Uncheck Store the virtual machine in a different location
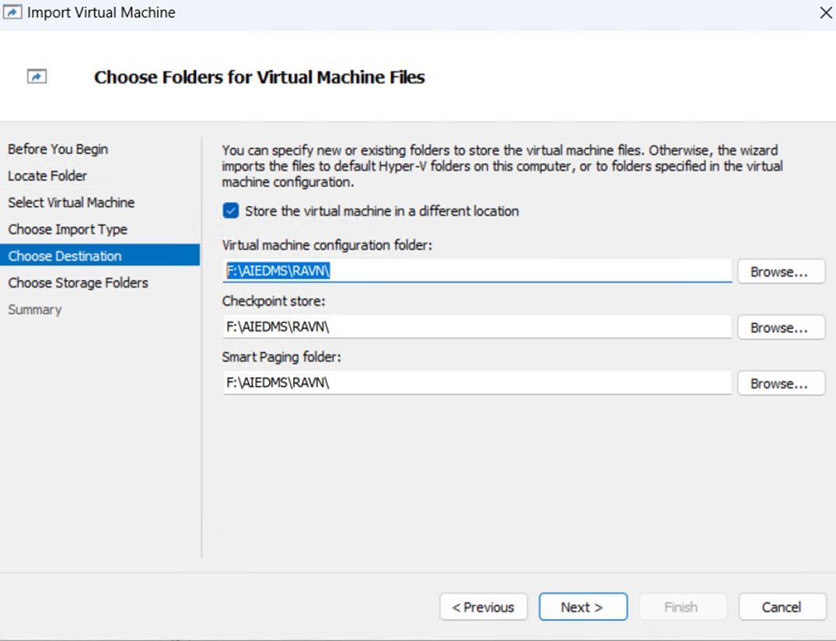836x641 pixels. pos(231,211)
